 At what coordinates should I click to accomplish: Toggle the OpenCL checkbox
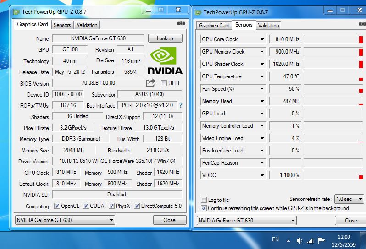tap(57, 206)
